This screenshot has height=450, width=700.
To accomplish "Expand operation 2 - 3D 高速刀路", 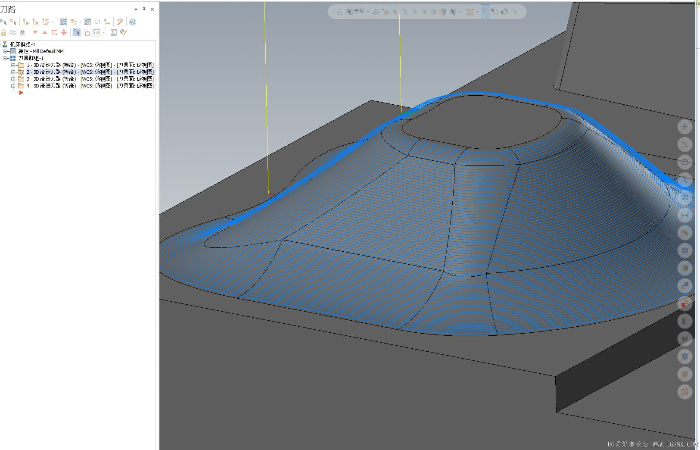I will point(13,72).
